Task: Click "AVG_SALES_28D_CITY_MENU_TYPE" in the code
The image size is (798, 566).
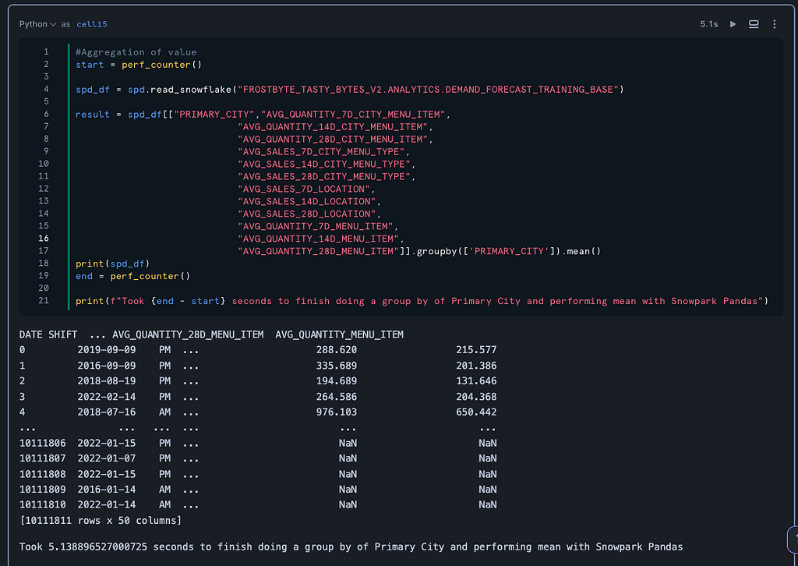Action: (x=323, y=177)
